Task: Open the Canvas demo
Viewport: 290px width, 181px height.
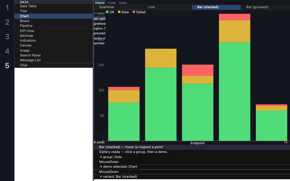Action: (54, 46)
